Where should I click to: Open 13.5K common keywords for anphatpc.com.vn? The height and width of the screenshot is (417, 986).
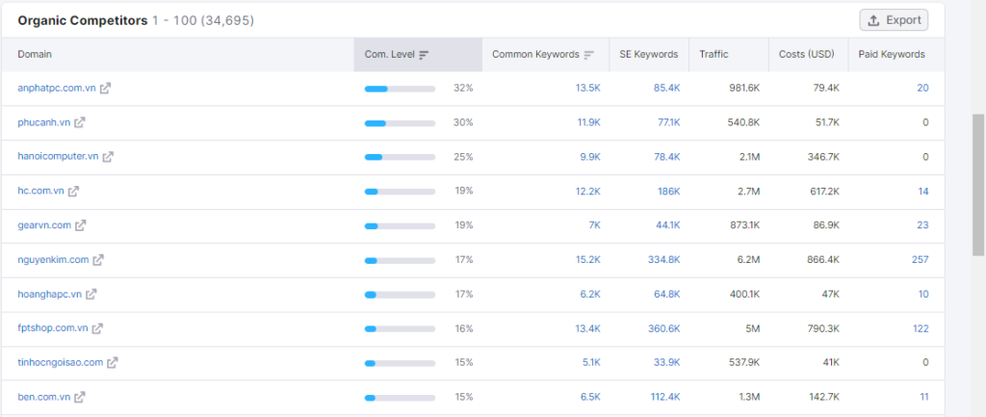[587, 89]
